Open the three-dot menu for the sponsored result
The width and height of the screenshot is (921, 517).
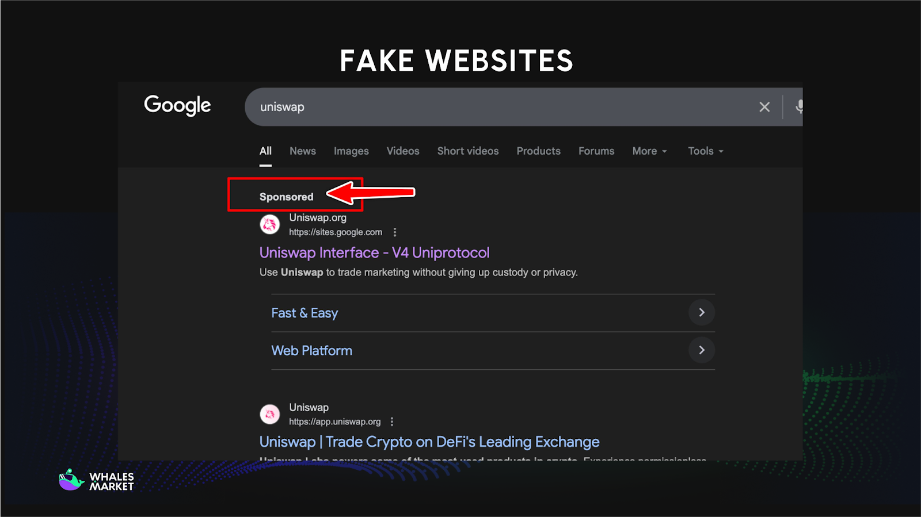coord(395,232)
